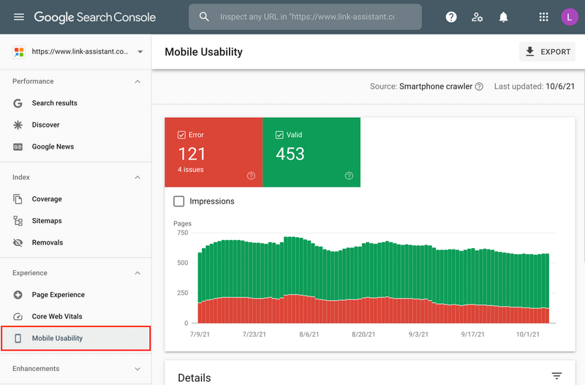Go to the Sitemaps page

pos(47,220)
